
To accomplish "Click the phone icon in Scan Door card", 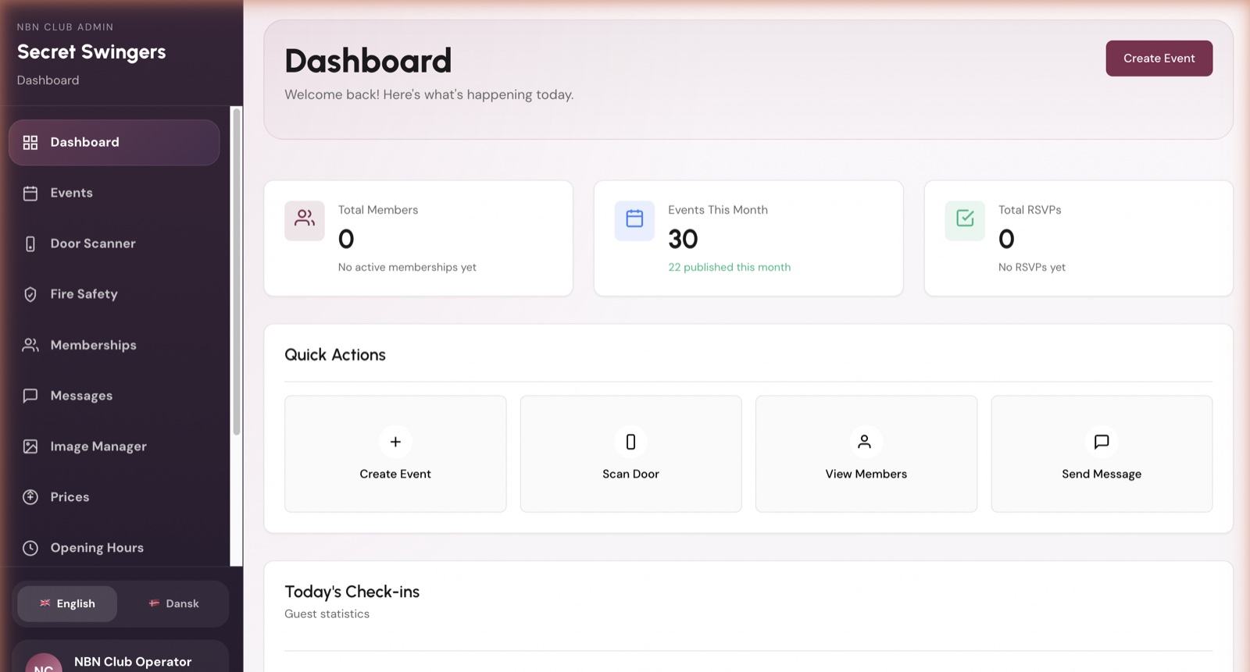I will click(630, 442).
